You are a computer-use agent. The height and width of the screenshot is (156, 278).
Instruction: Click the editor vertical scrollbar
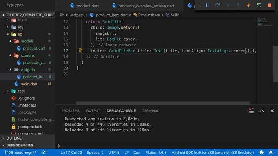coord(276,64)
